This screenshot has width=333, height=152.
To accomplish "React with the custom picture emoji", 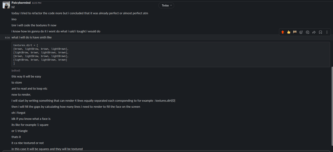I will coord(295,32).
